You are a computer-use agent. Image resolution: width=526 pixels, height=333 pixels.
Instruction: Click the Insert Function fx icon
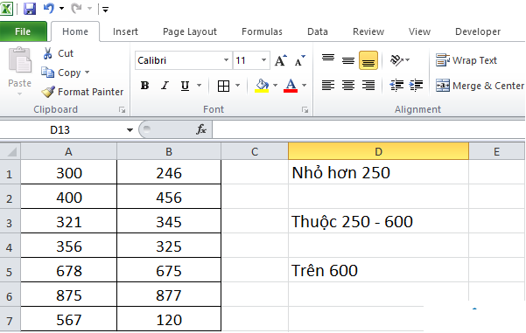201,129
